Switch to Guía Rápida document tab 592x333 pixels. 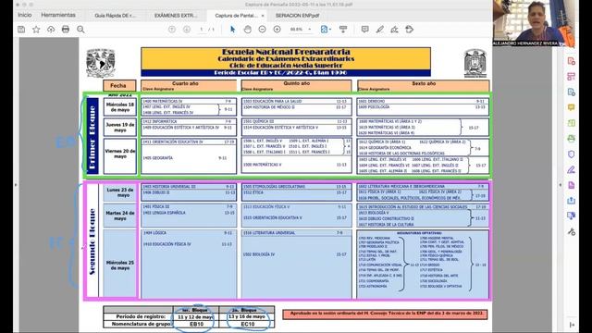[115, 16]
